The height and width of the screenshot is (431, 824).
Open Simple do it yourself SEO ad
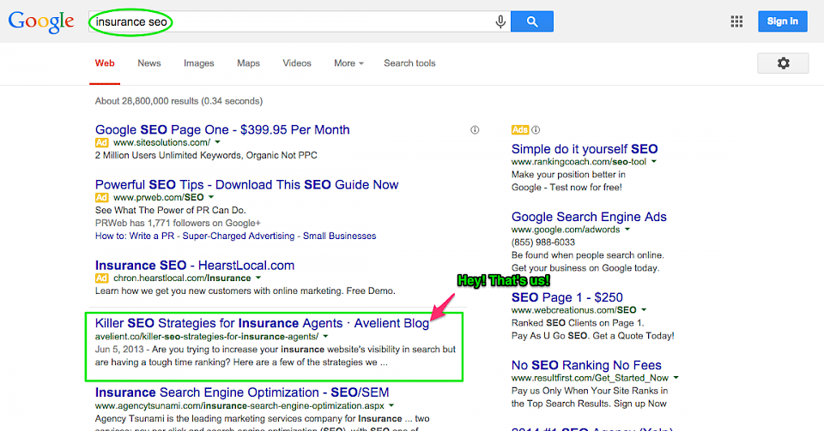(585, 149)
